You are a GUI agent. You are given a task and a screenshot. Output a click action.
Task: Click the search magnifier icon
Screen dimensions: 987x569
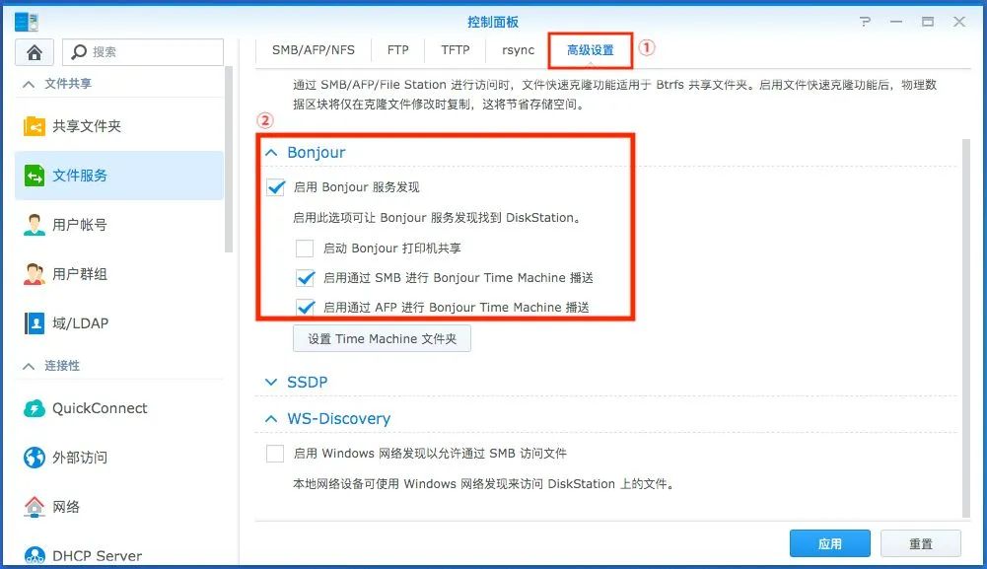[x=79, y=51]
